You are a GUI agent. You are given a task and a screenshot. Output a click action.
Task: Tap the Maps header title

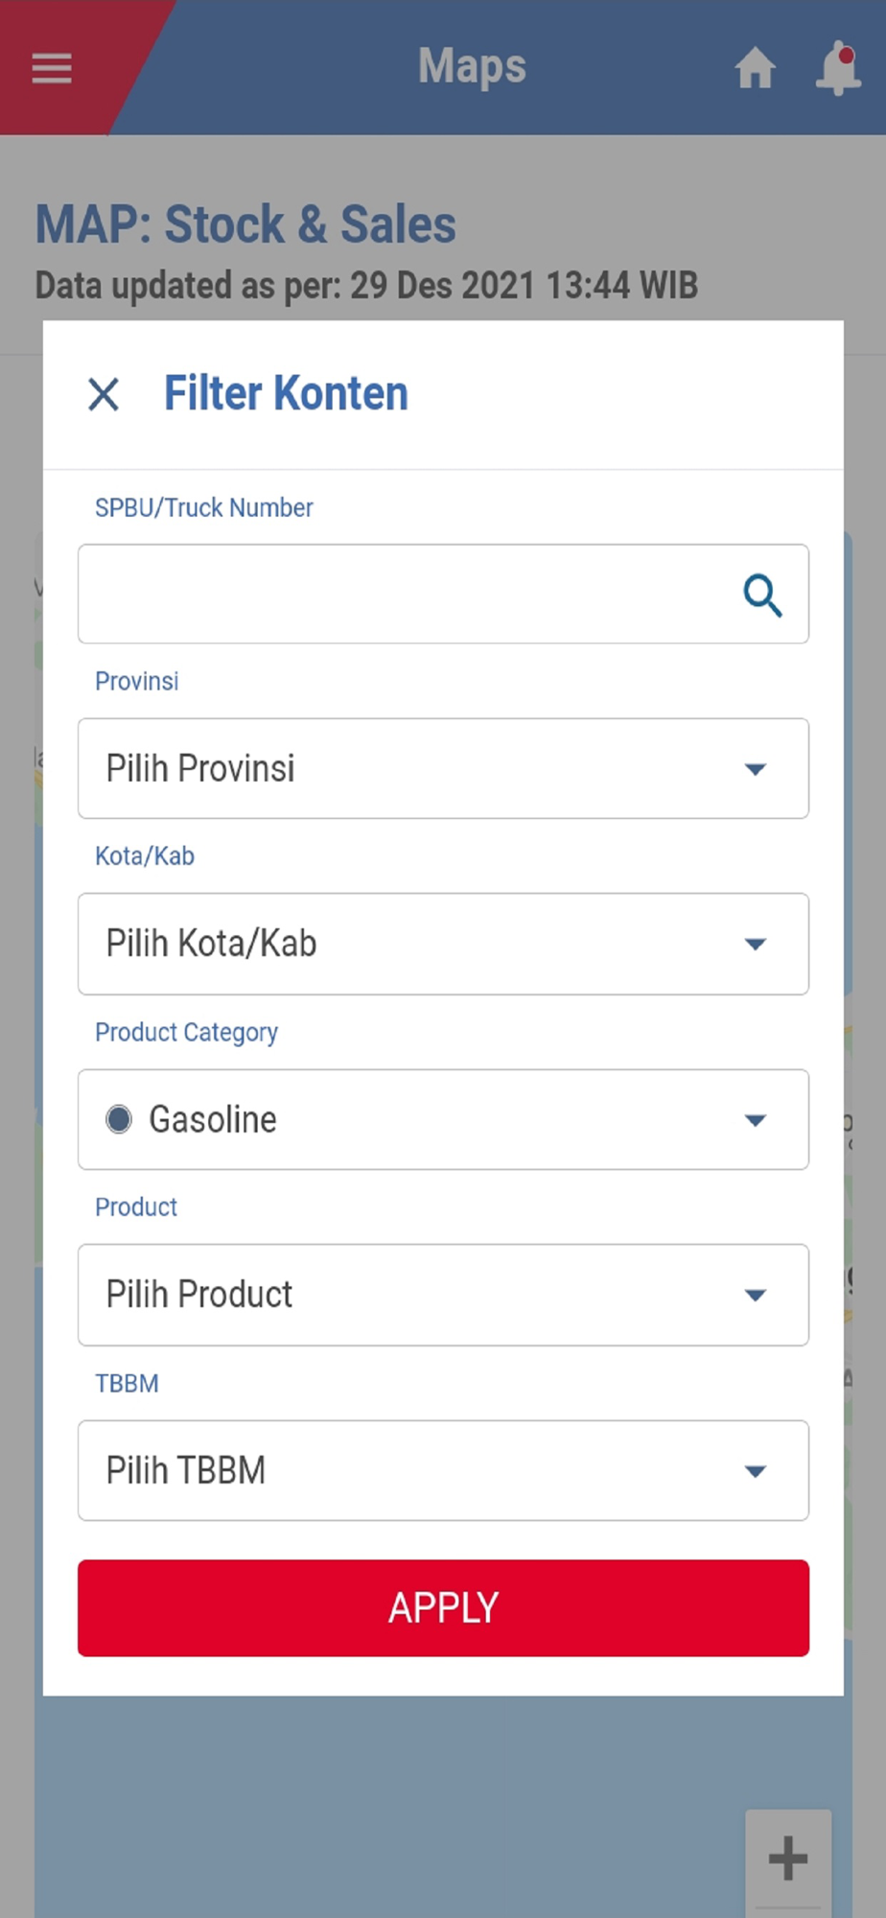click(472, 67)
